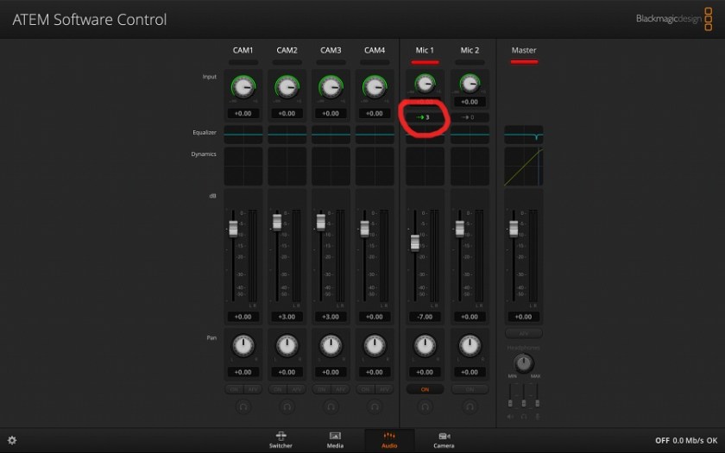Toggle CAM2 ON button
725x453 pixels.
click(278, 390)
